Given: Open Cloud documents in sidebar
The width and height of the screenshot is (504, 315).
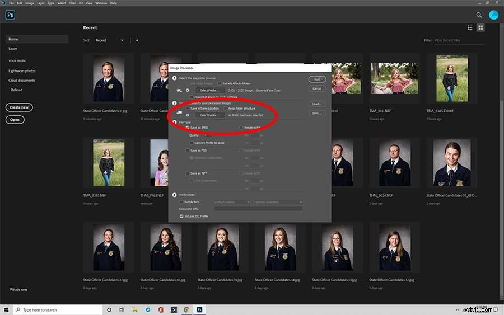Looking at the screenshot, I should [x=21, y=80].
